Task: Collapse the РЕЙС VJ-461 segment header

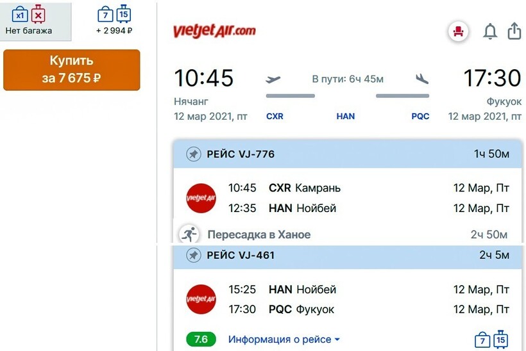Action: (x=346, y=256)
